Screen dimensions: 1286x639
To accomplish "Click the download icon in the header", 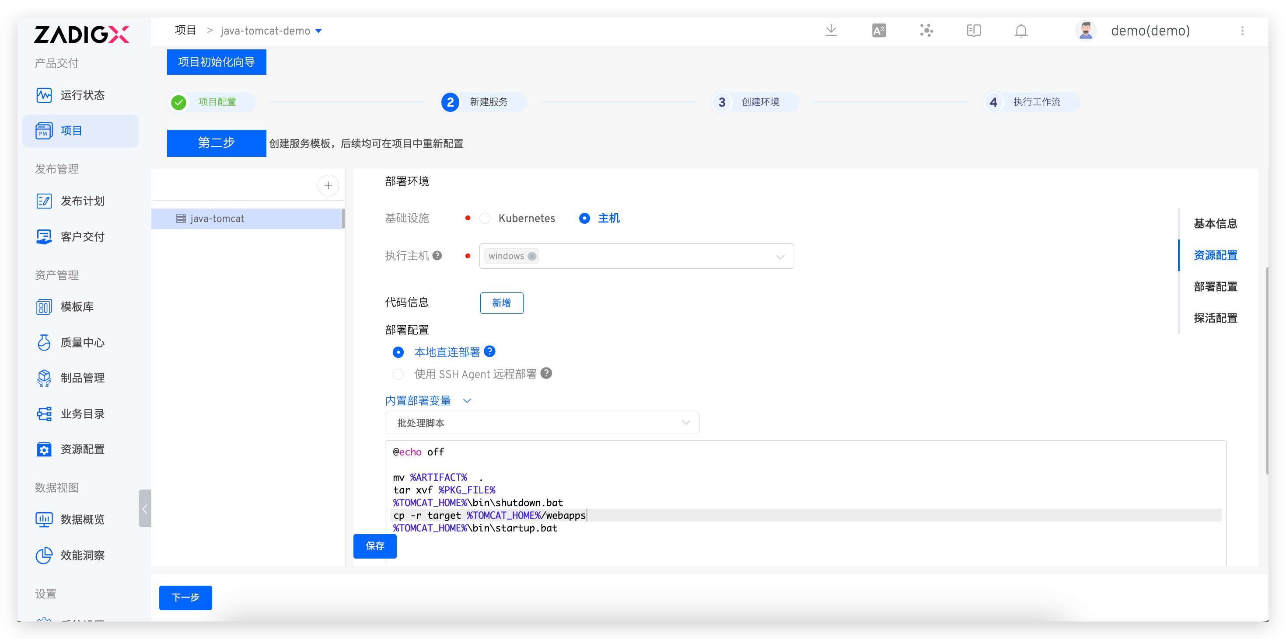I will (831, 31).
